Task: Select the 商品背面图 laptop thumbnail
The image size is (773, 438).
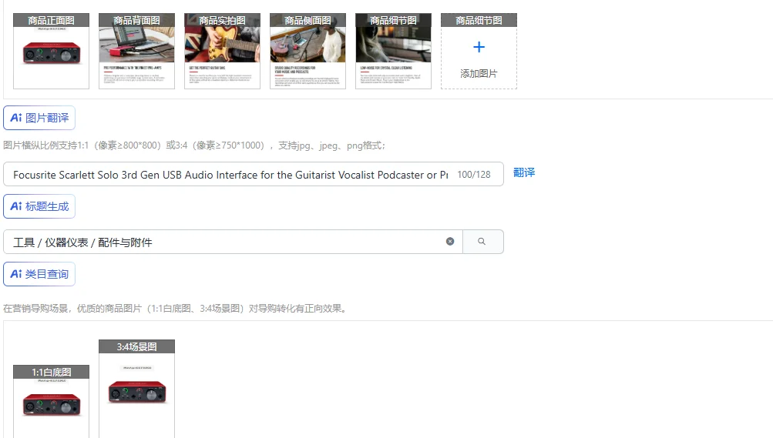Action: click(136, 51)
